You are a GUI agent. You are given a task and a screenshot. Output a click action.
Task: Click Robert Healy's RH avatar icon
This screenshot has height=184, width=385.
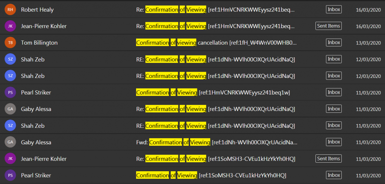click(10, 9)
